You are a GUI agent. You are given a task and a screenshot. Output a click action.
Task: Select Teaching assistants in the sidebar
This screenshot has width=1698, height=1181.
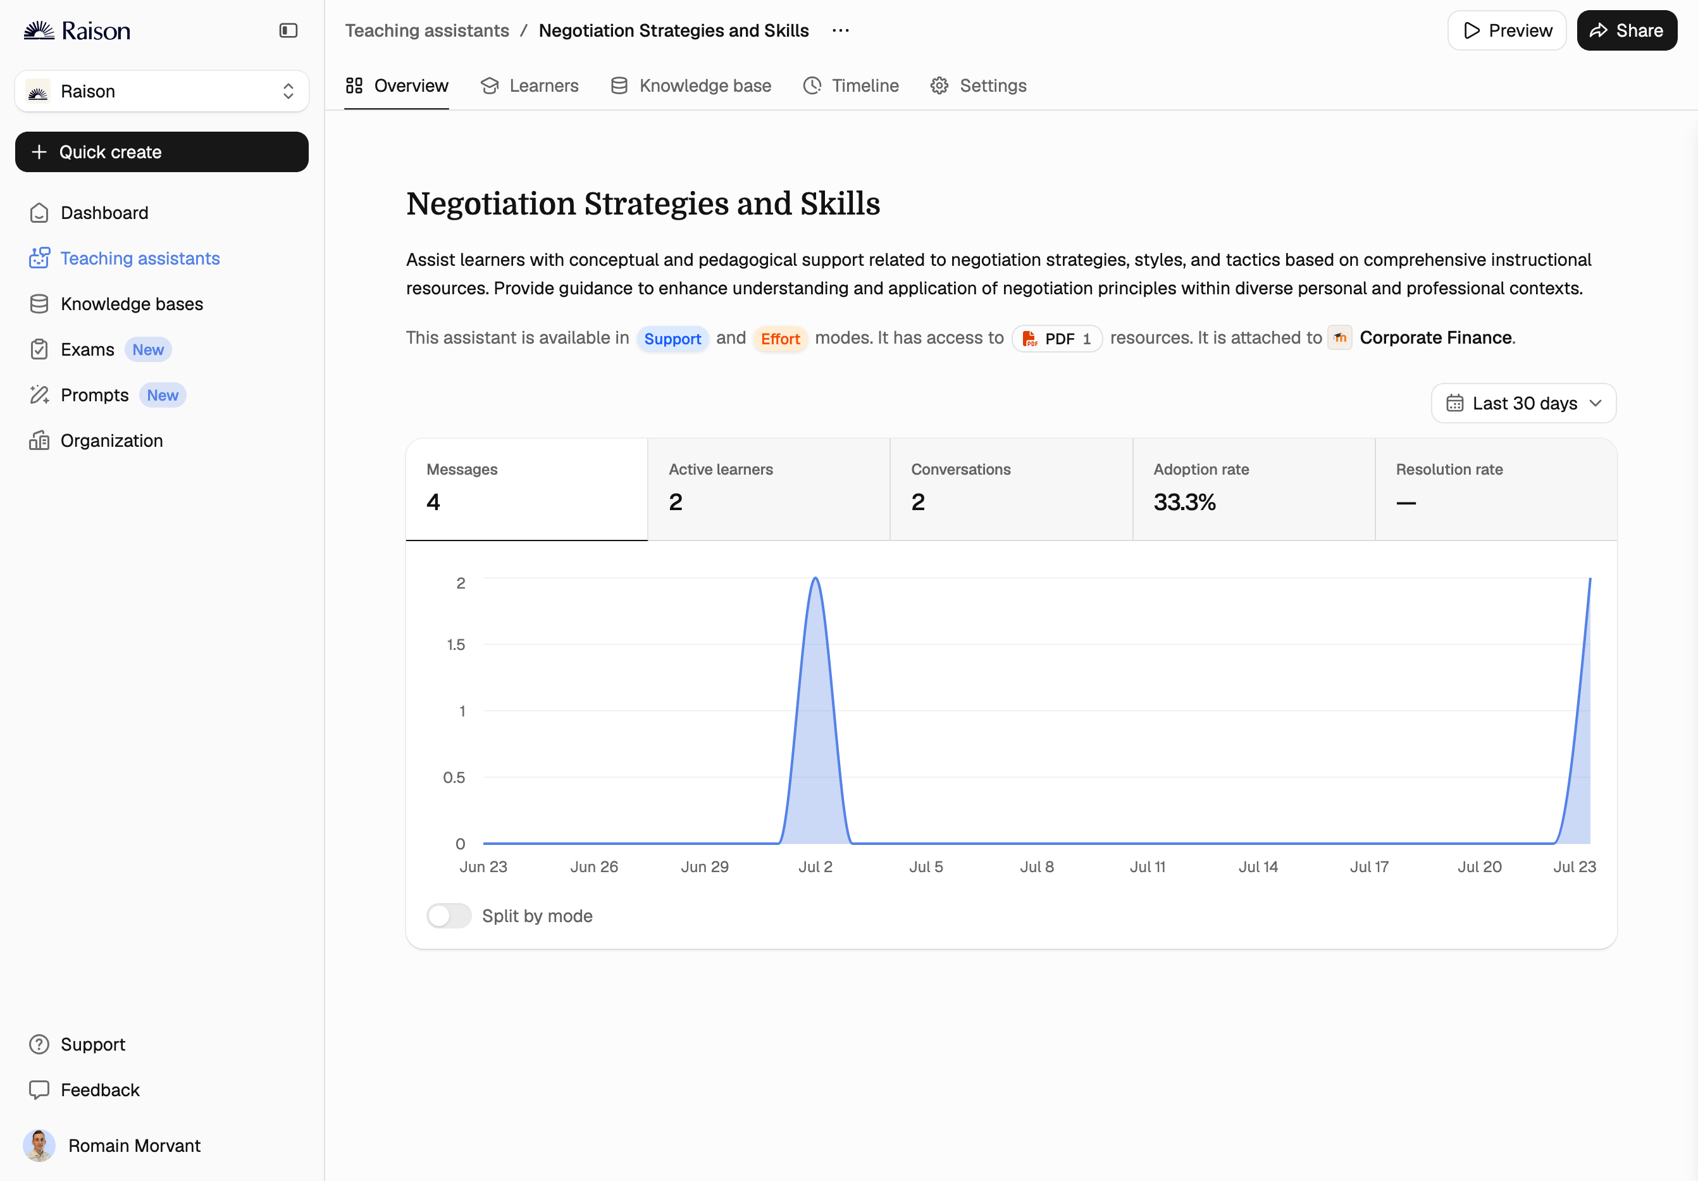pos(162,258)
